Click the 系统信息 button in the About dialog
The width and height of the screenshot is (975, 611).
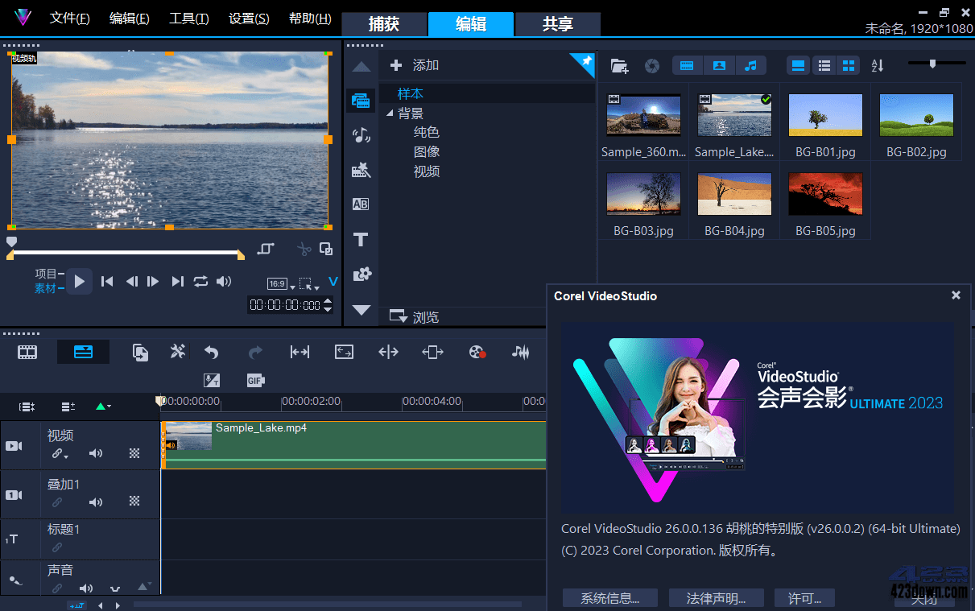[x=609, y=598]
